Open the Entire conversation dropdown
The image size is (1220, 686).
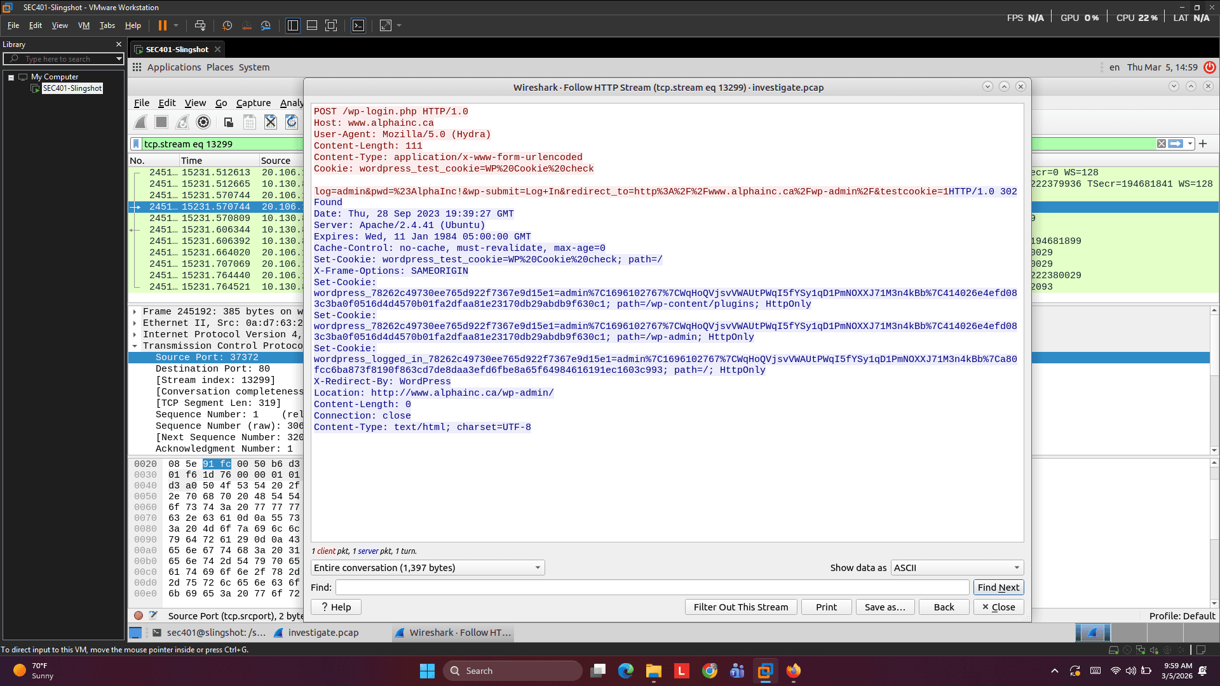[426, 567]
